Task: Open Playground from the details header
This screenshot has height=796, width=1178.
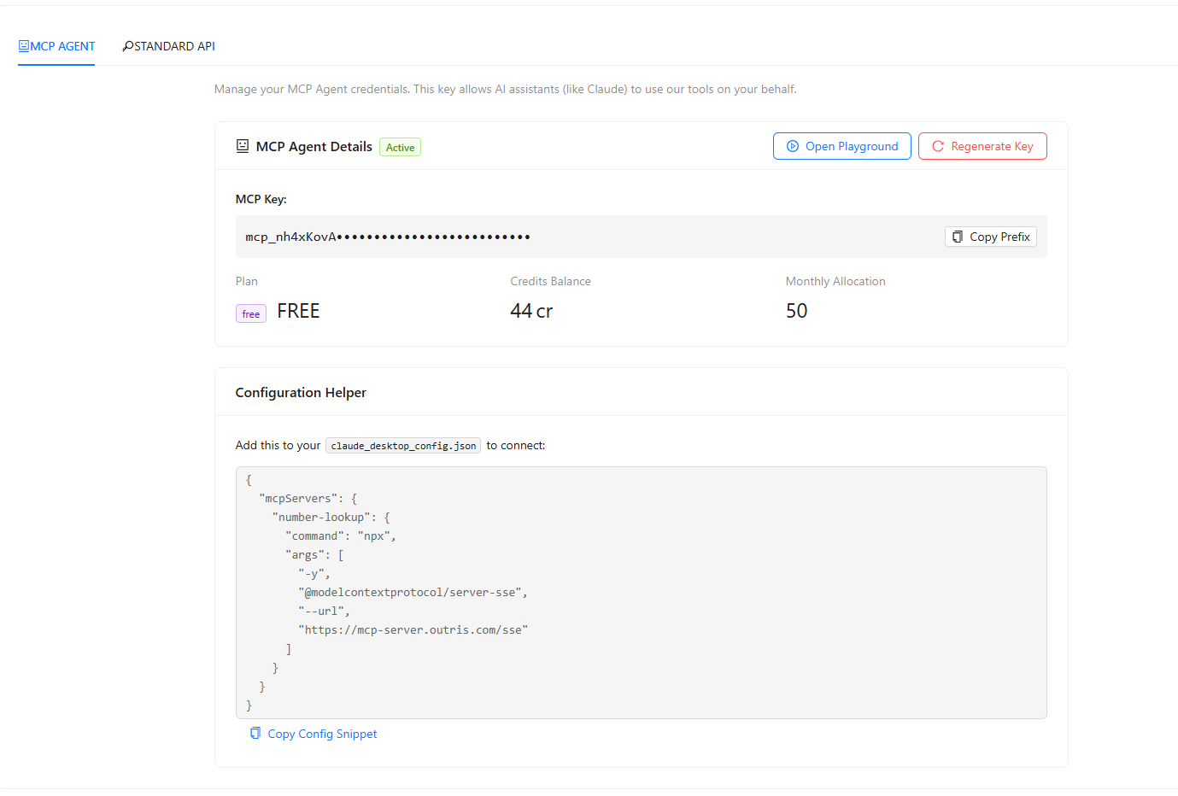Action: (x=841, y=145)
